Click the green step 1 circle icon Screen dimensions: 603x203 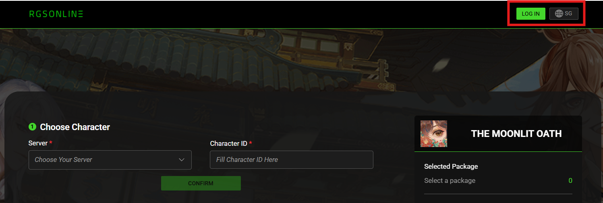point(32,127)
